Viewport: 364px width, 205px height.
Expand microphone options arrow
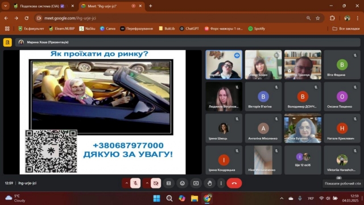126,183
